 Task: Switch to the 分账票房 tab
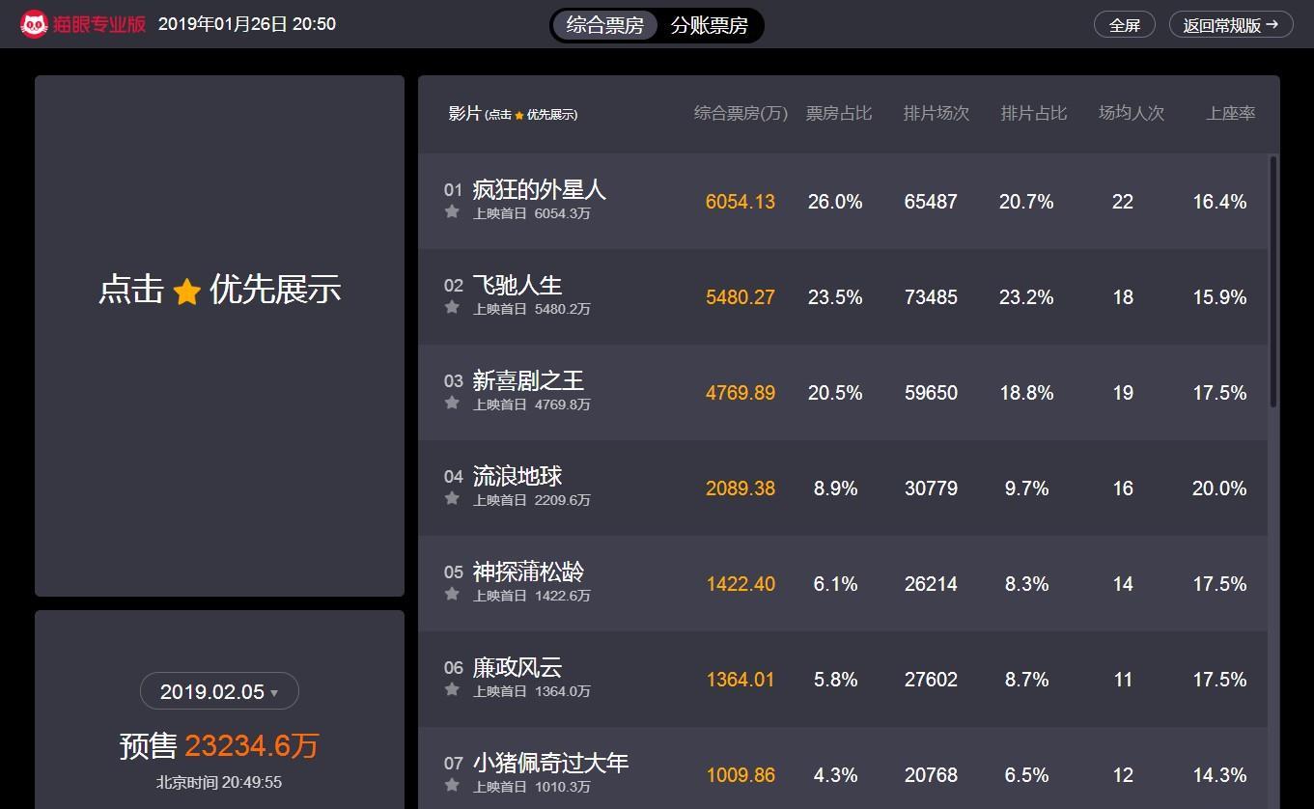coord(711,26)
